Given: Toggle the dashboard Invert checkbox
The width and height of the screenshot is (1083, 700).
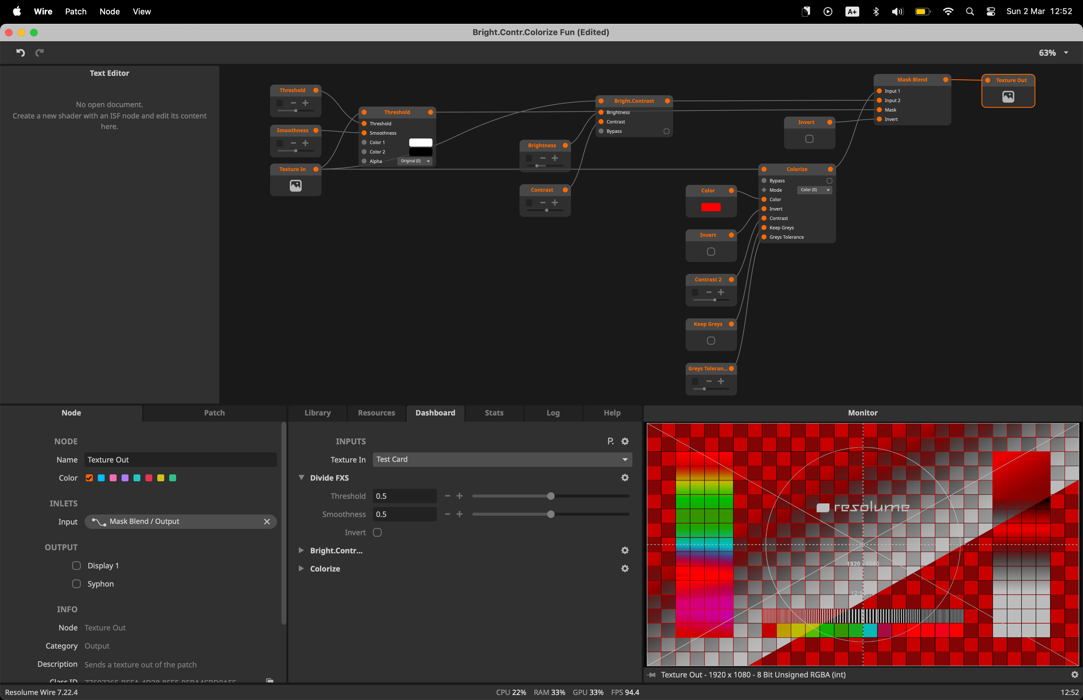Looking at the screenshot, I should click(x=377, y=532).
